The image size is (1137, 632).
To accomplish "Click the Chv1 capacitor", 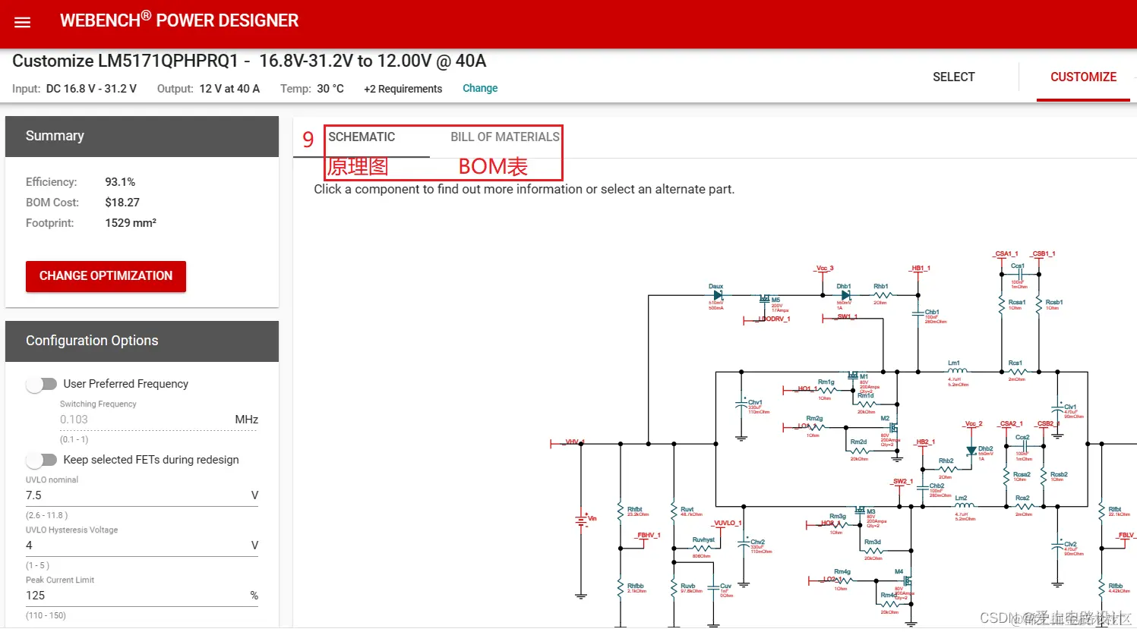I will tap(742, 405).
